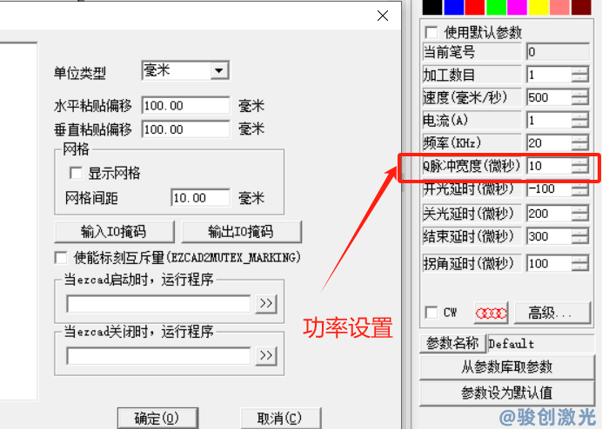Adjust 加工数目 with its spinner
This screenshot has width=602, height=429.
[x=580, y=75]
